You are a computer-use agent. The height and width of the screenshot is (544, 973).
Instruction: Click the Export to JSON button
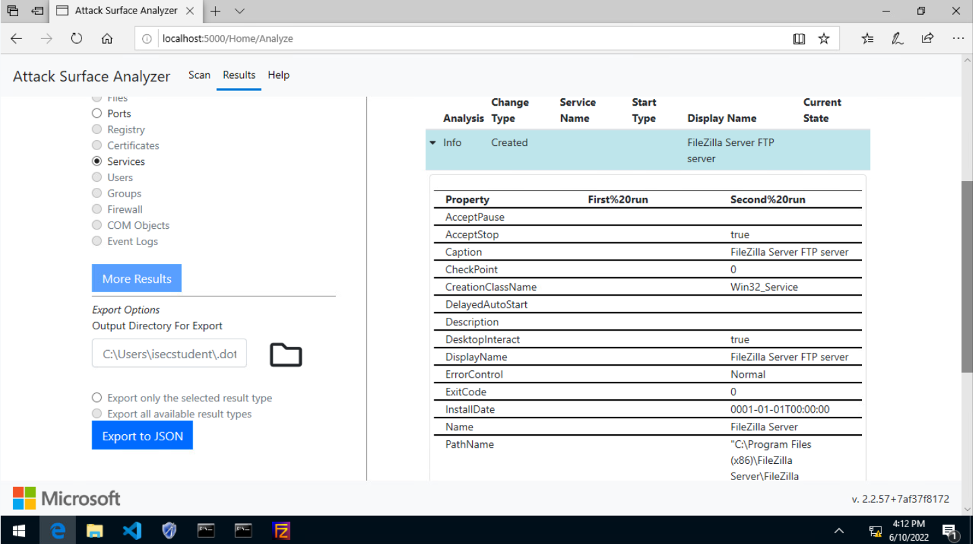click(x=143, y=436)
